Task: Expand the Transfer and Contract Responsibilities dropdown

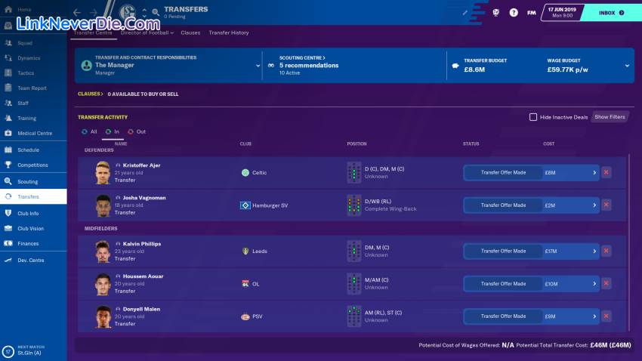Action: 258,66
